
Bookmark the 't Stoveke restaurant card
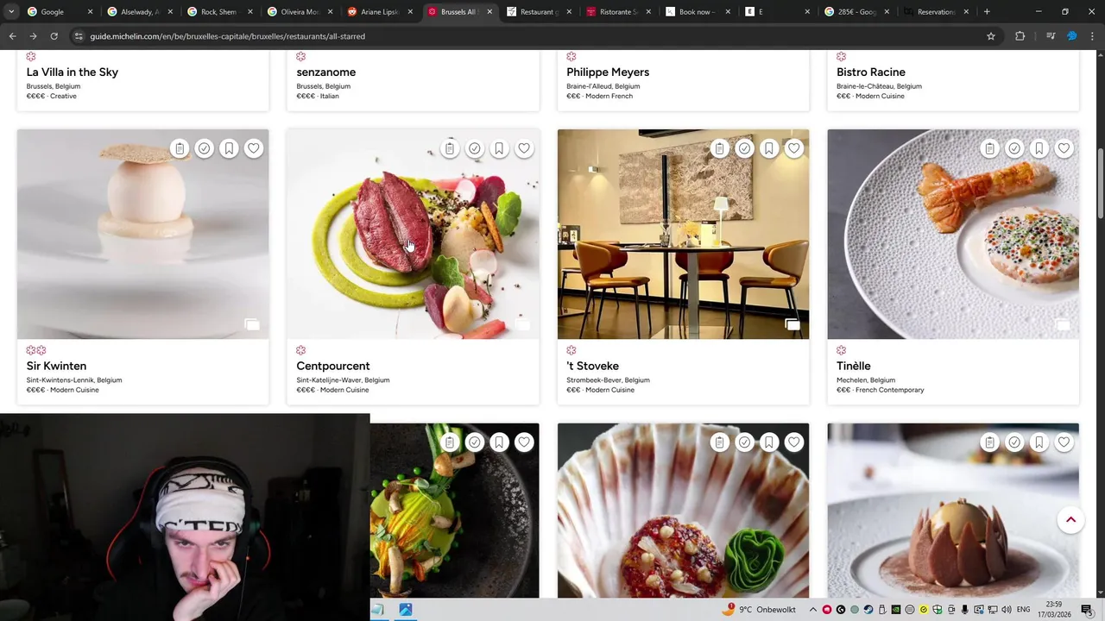pos(769,148)
